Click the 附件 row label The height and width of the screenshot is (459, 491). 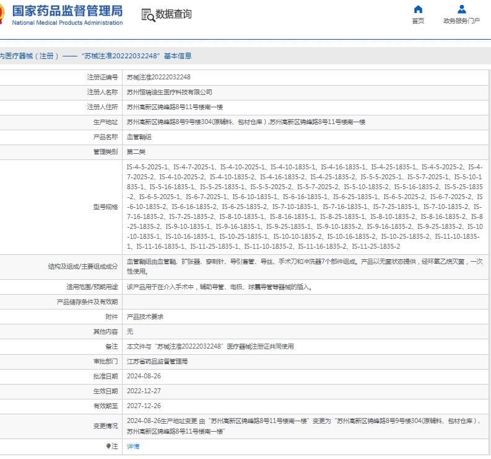(x=112, y=317)
